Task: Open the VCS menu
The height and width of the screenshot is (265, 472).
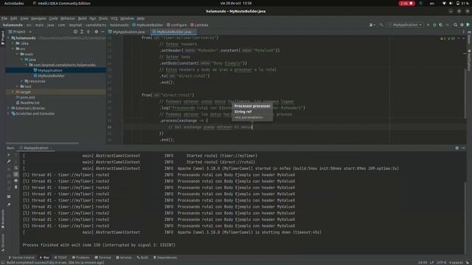Action: pyautogui.click(x=114, y=18)
